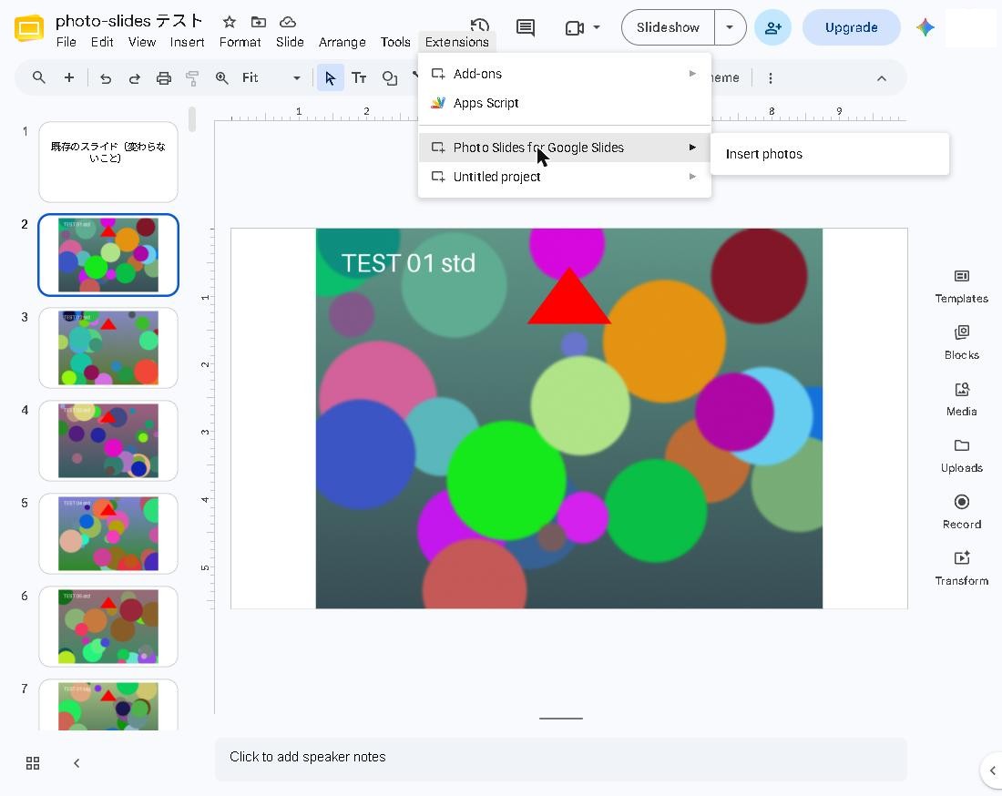The height and width of the screenshot is (796, 1002).
Task: Print the presentation
Action: coord(164,78)
